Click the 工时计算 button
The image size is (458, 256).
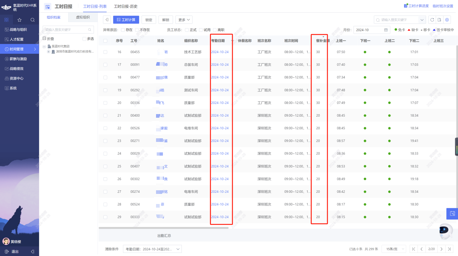tap(126, 19)
